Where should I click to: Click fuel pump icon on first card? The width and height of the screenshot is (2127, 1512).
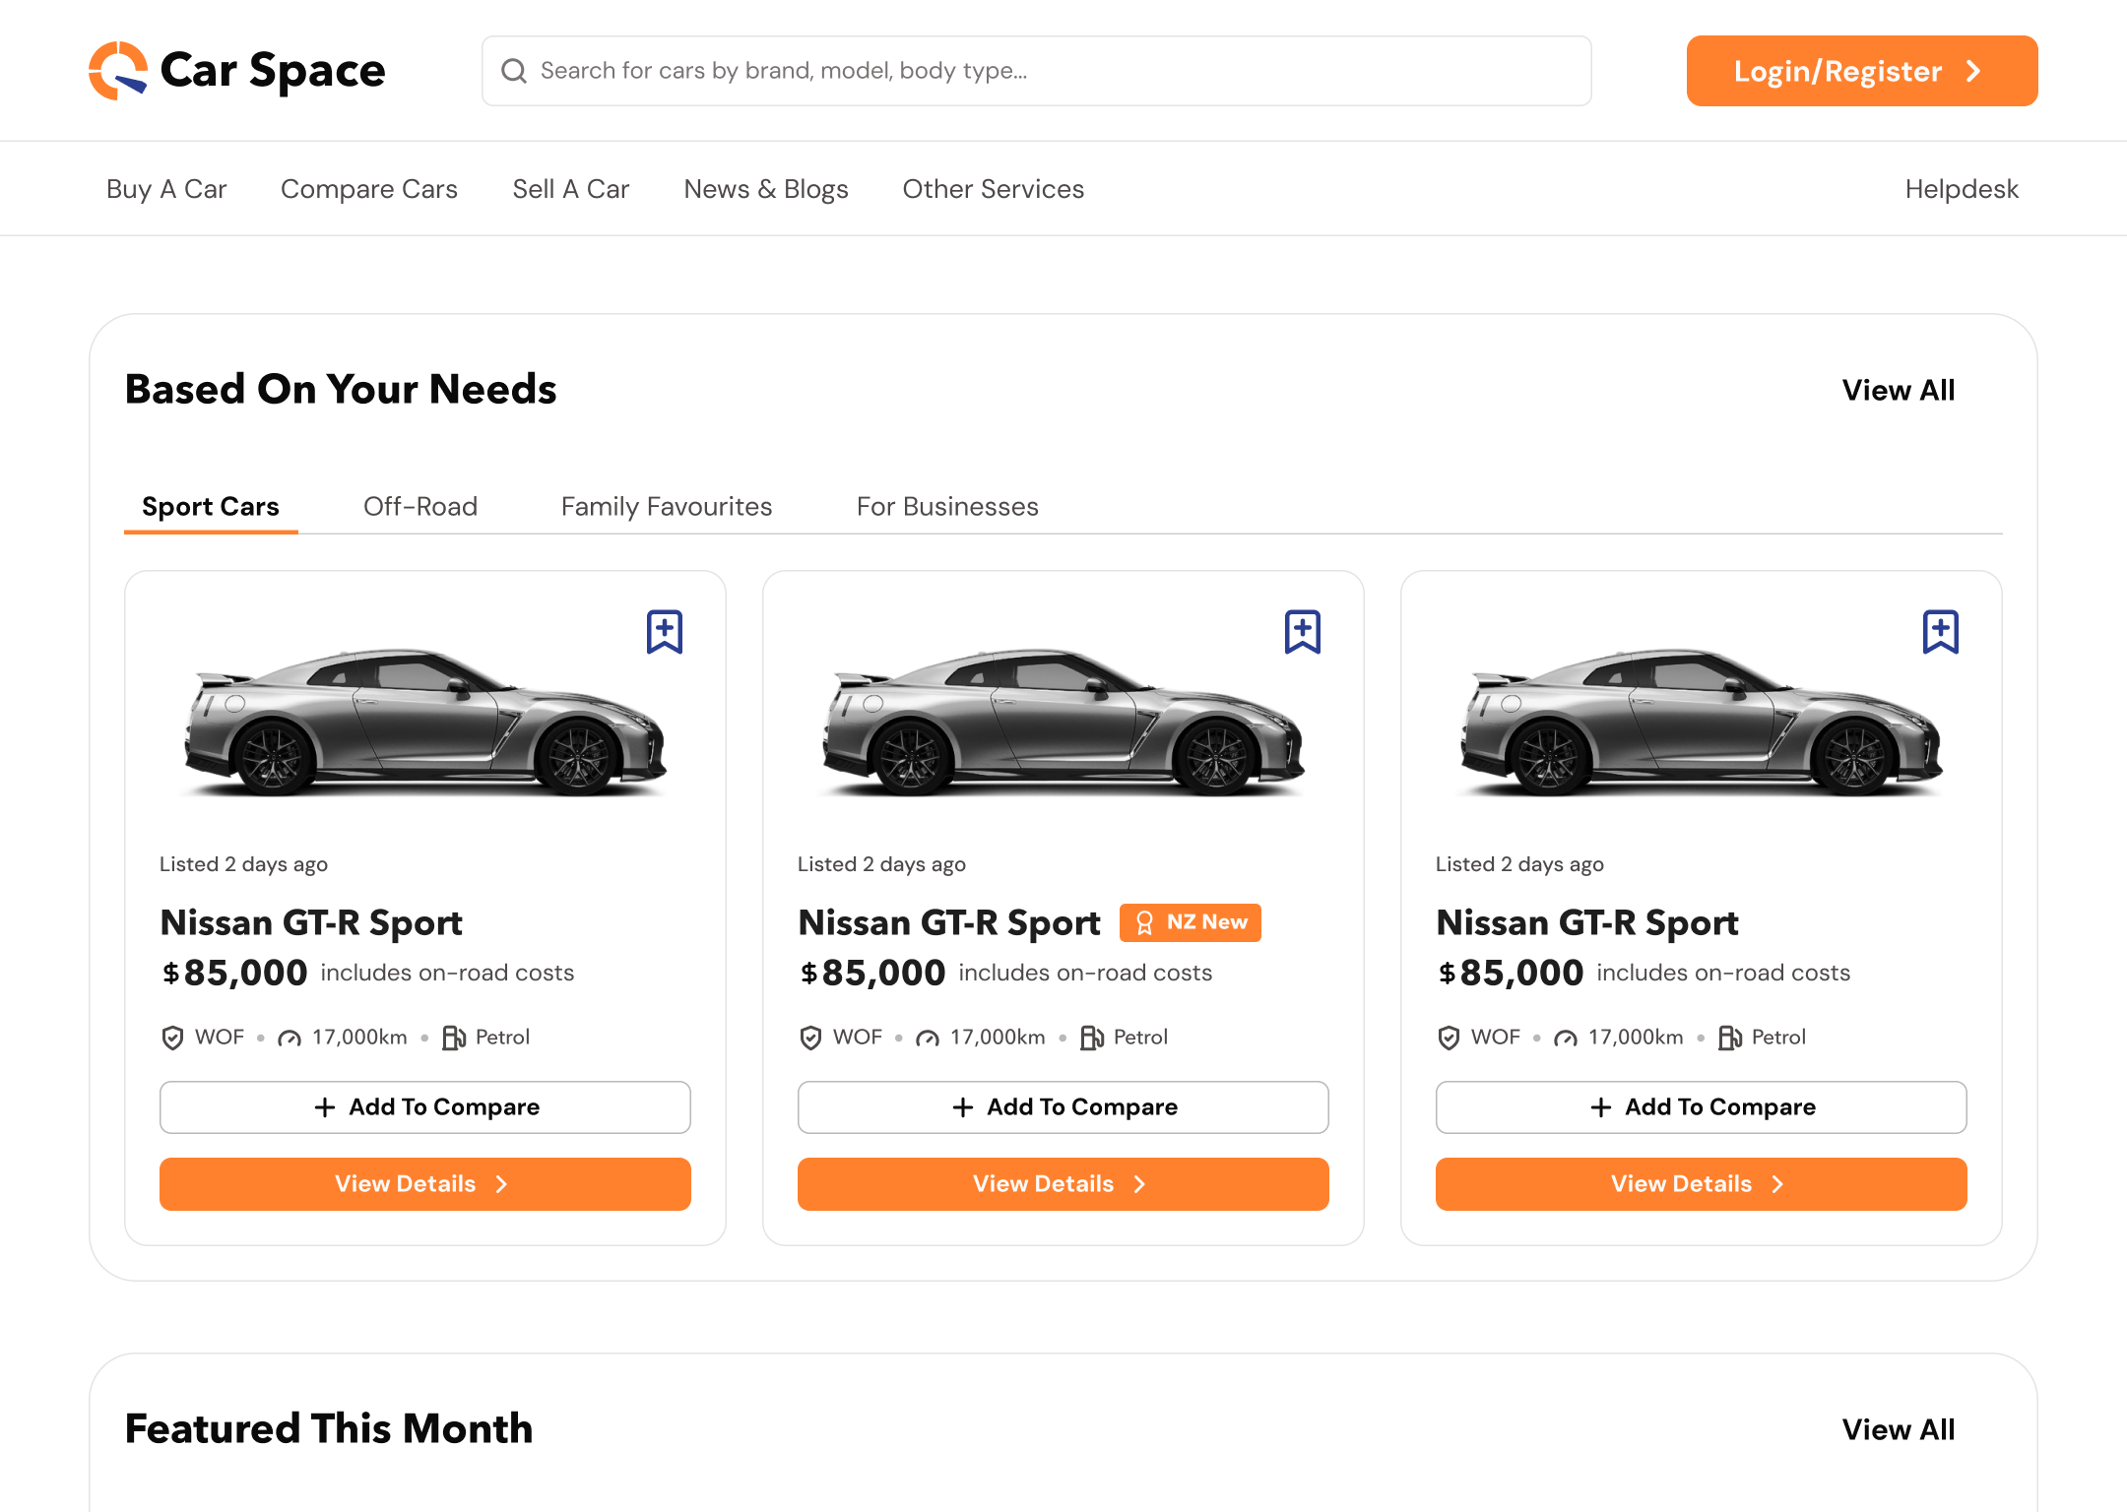point(453,1038)
